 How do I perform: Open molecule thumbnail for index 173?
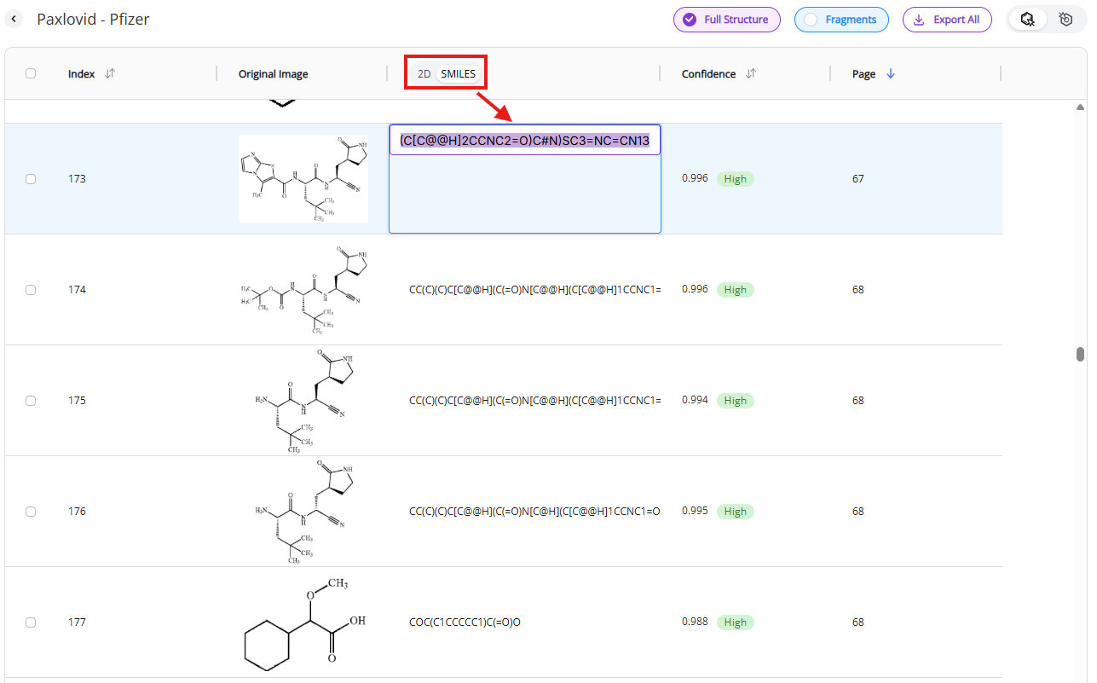(x=303, y=179)
